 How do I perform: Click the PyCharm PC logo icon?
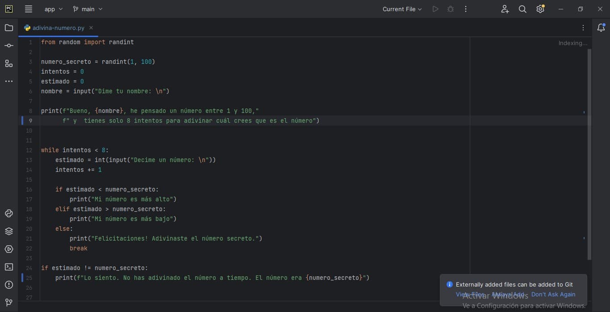point(9,9)
